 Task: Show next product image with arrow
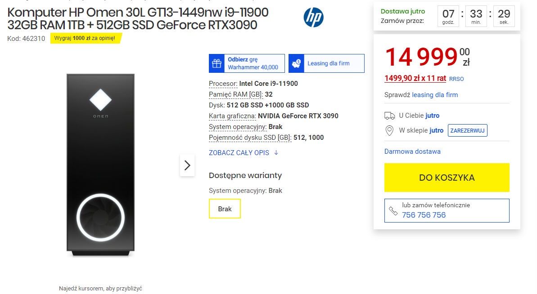(x=187, y=165)
